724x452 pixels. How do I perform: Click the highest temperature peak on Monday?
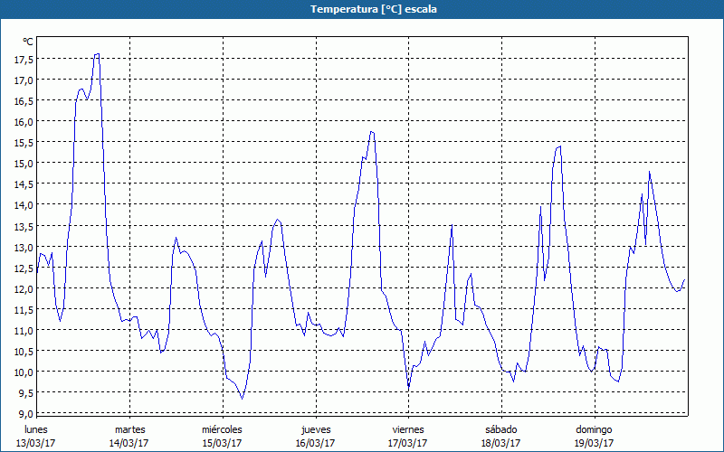(97, 54)
